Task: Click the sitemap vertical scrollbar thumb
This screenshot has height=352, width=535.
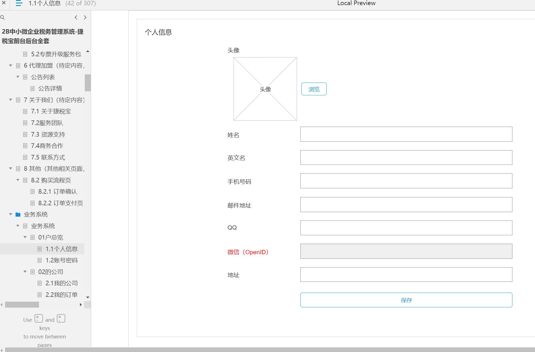Action: pyautogui.click(x=88, y=83)
